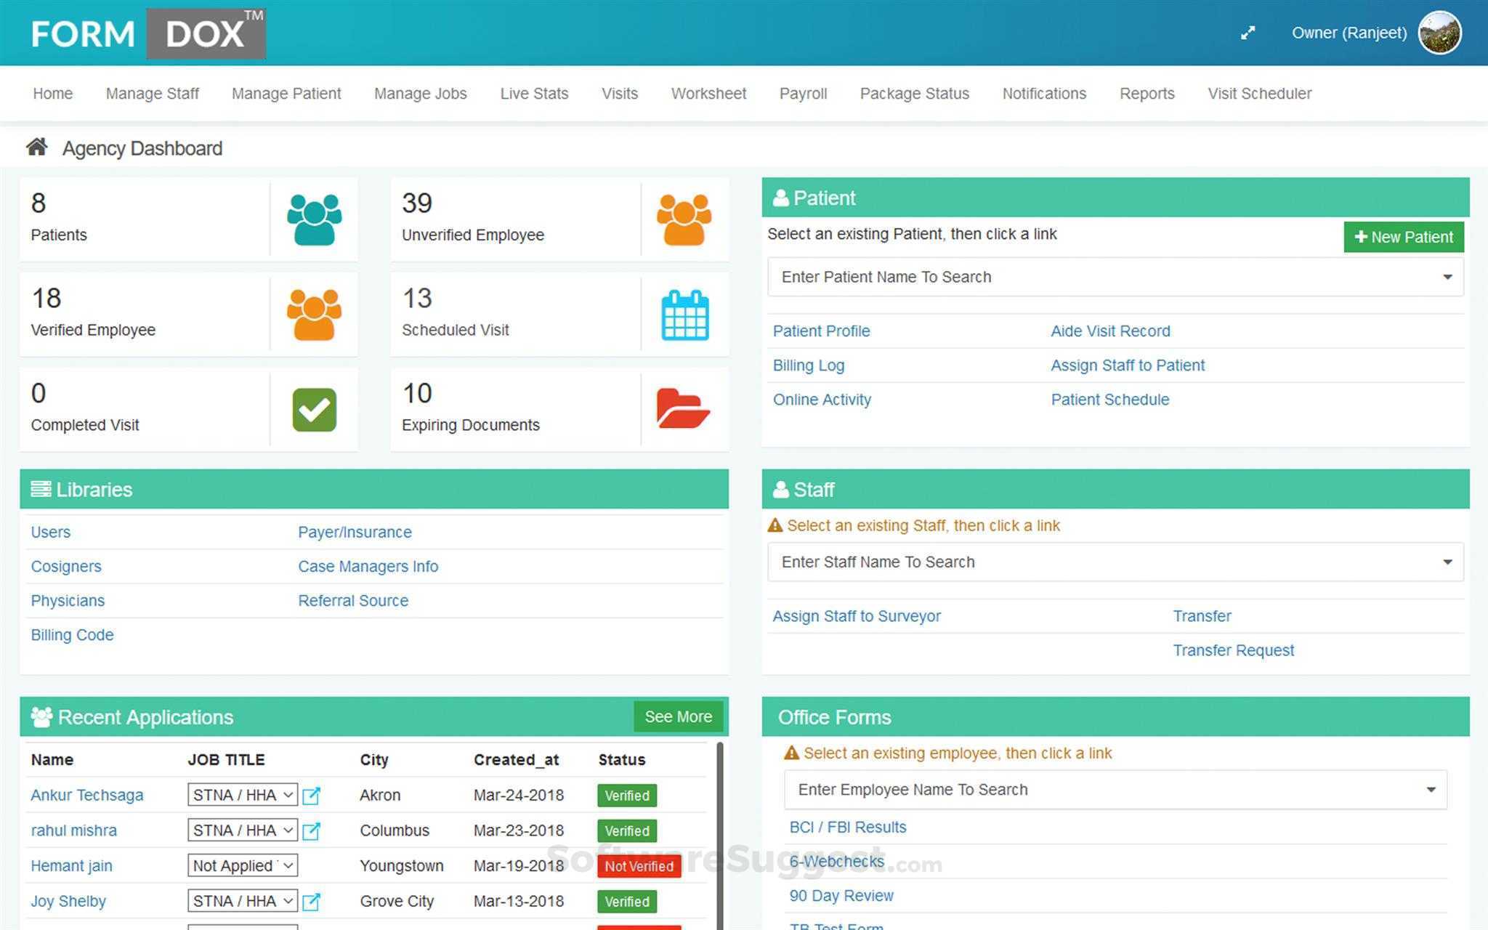Click the green checkmark for Completed Visit
Image resolution: width=1488 pixels, height=930 pixels.
[x=313, y=409]
